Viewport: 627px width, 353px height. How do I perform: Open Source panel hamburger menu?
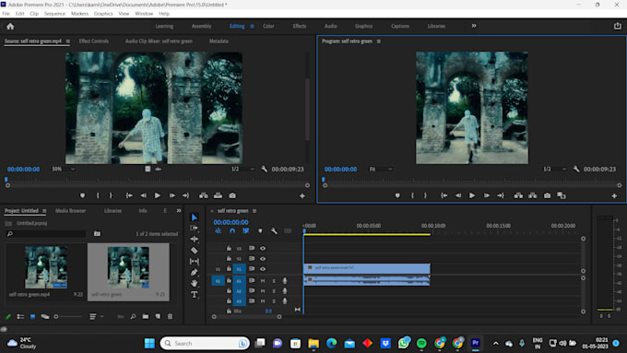pyautogui.click(x=68, y=41)
